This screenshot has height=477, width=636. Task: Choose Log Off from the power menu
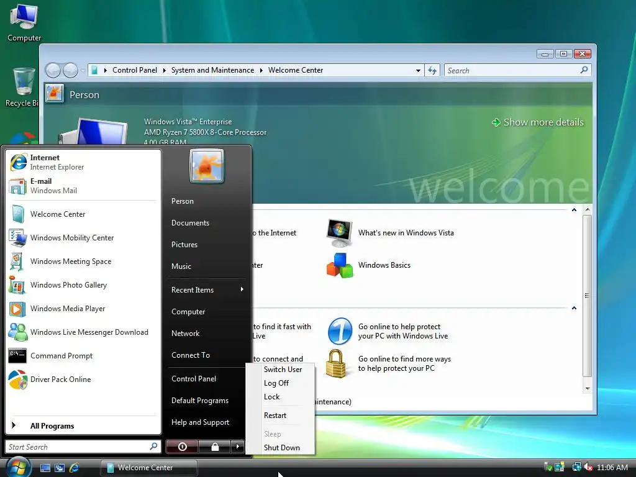[x=276, y=383]
